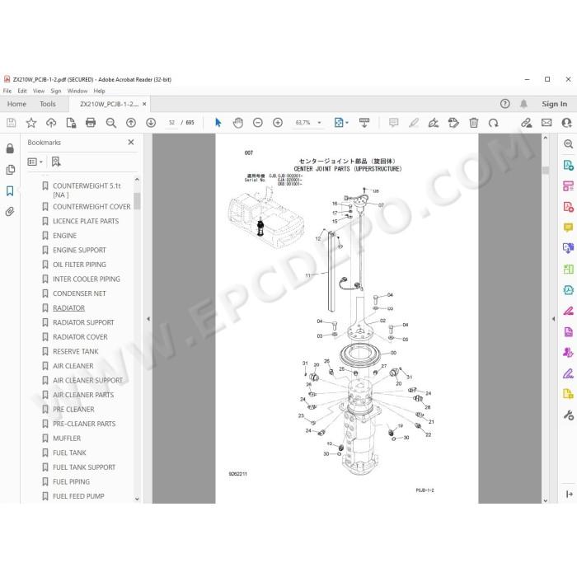Click document vertical scrollbar thumb
This screenshot has height=577, width=577.
pos(546,170)
